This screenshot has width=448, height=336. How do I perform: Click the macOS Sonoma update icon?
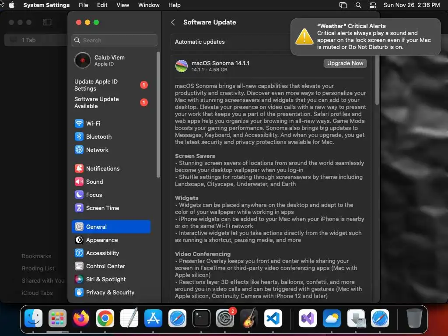[182, 66]
